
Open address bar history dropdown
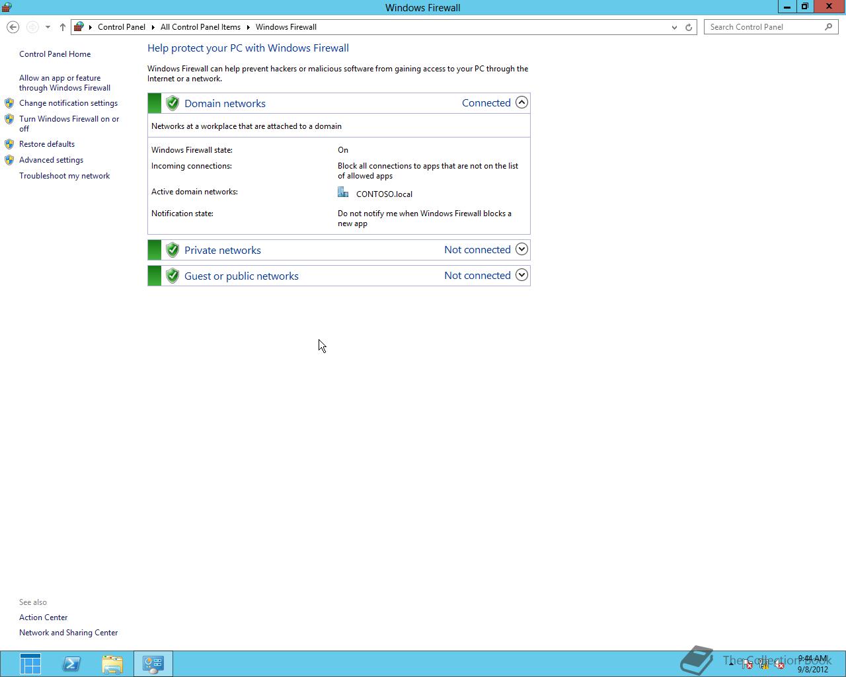(x=674, y=27)
